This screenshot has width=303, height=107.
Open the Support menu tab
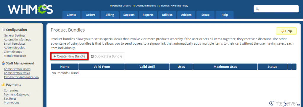129,15
